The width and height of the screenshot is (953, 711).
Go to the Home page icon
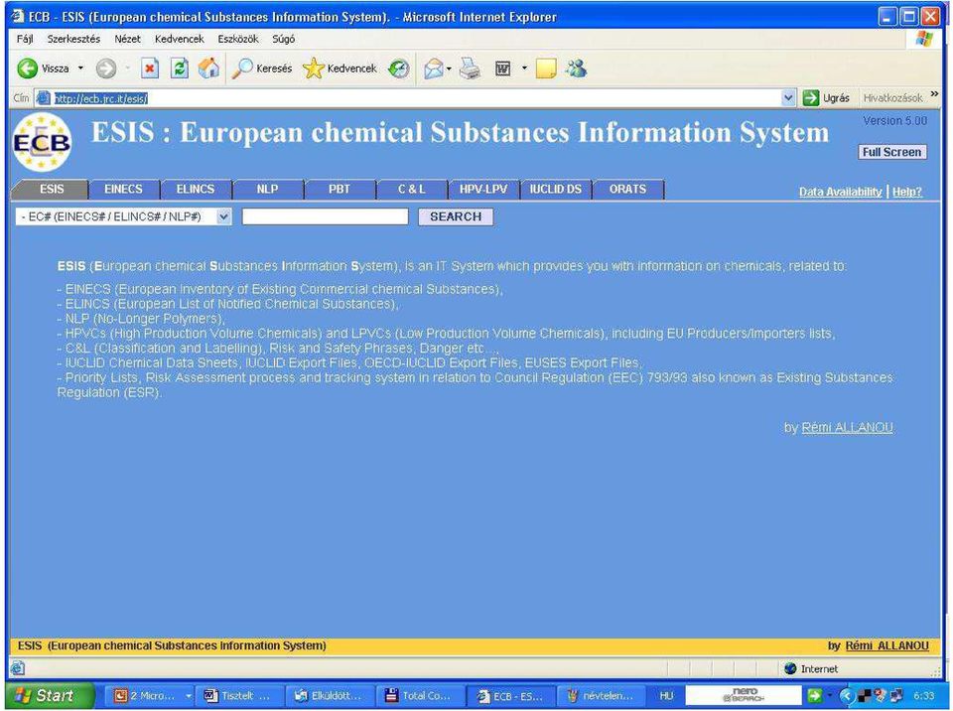[209, 69]
